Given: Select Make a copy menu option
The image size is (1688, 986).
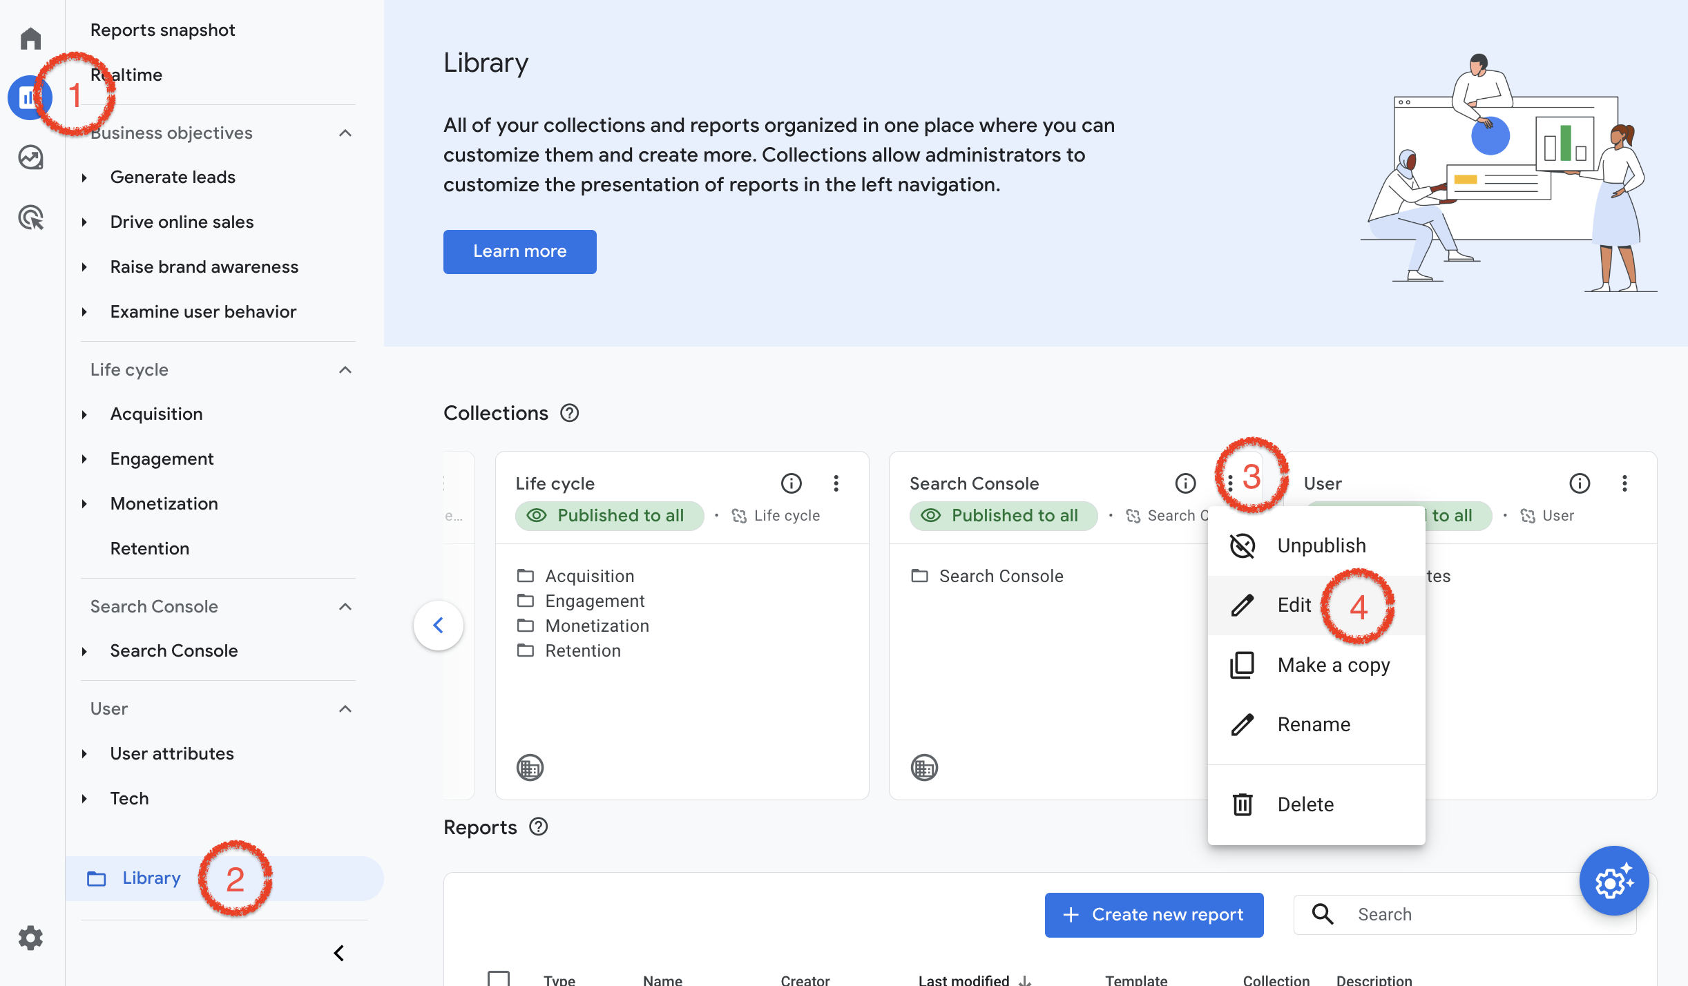Looking at the screenshot, I should click(1333, 665).
